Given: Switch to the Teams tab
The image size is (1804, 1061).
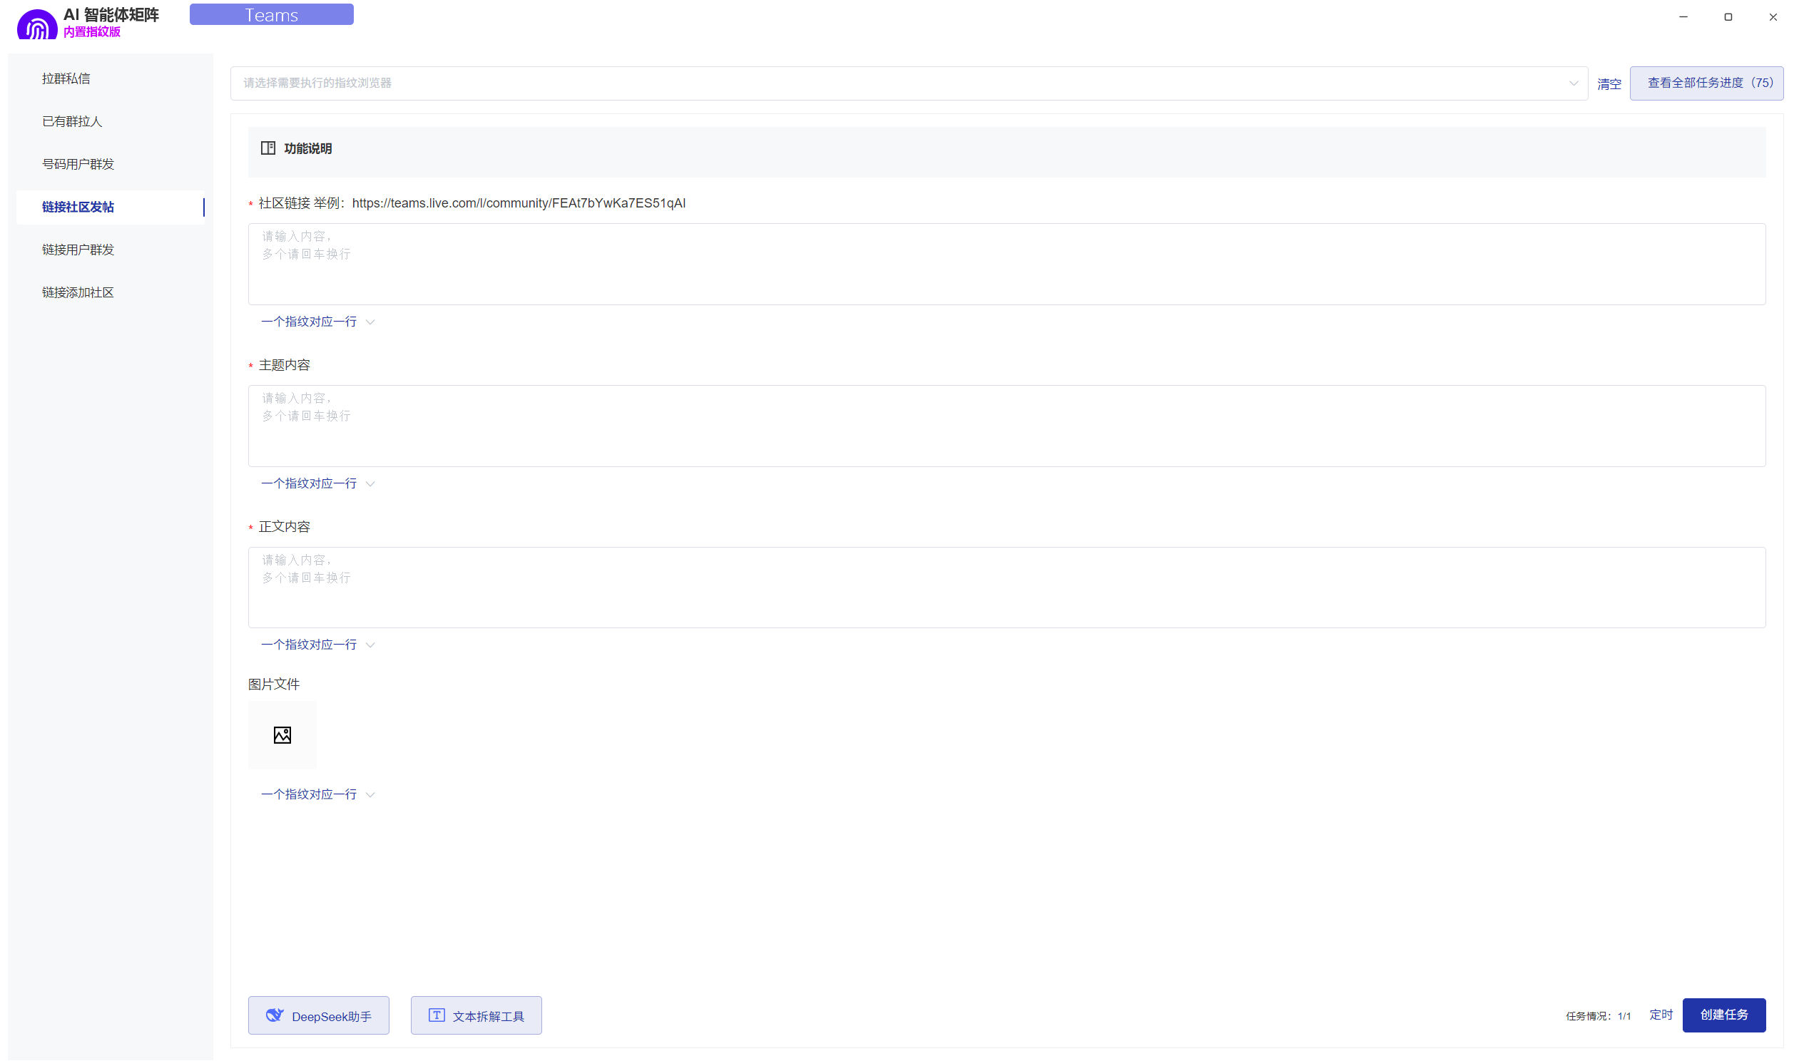Looking at the screenshot, I should pos(271,15).
